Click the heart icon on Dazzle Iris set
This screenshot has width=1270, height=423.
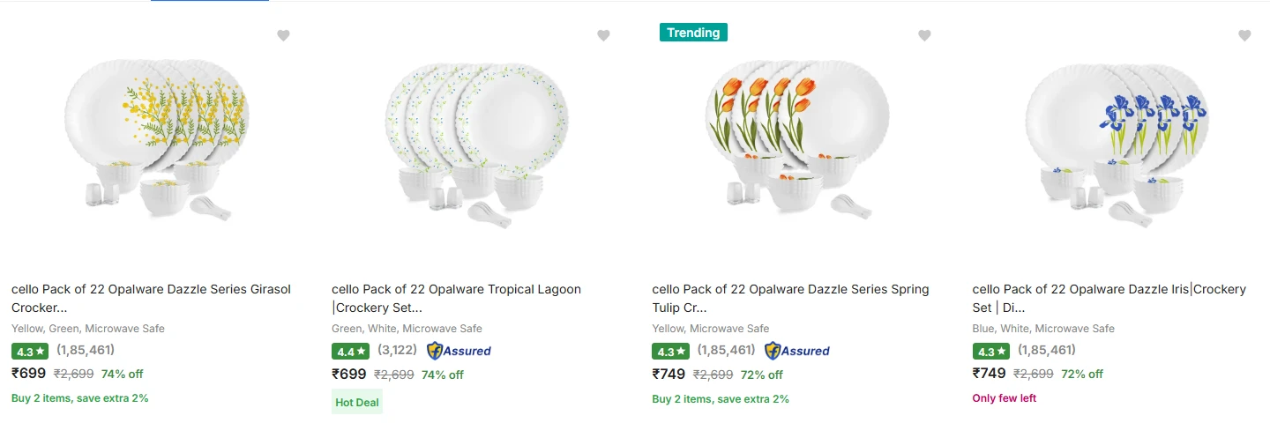(x=1244, y=35)
